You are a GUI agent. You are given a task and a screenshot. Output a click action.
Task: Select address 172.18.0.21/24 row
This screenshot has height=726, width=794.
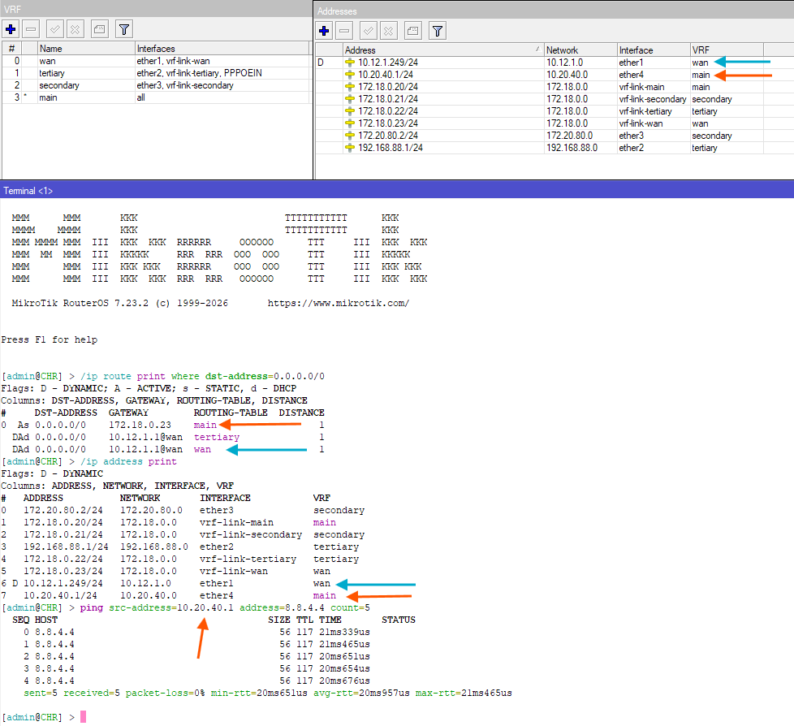555,99
